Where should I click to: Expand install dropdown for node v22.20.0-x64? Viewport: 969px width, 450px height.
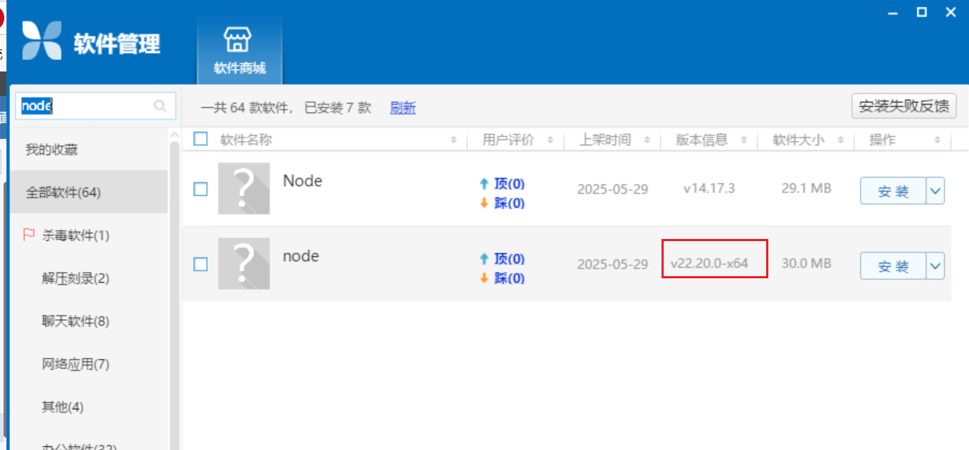(935, 266)
